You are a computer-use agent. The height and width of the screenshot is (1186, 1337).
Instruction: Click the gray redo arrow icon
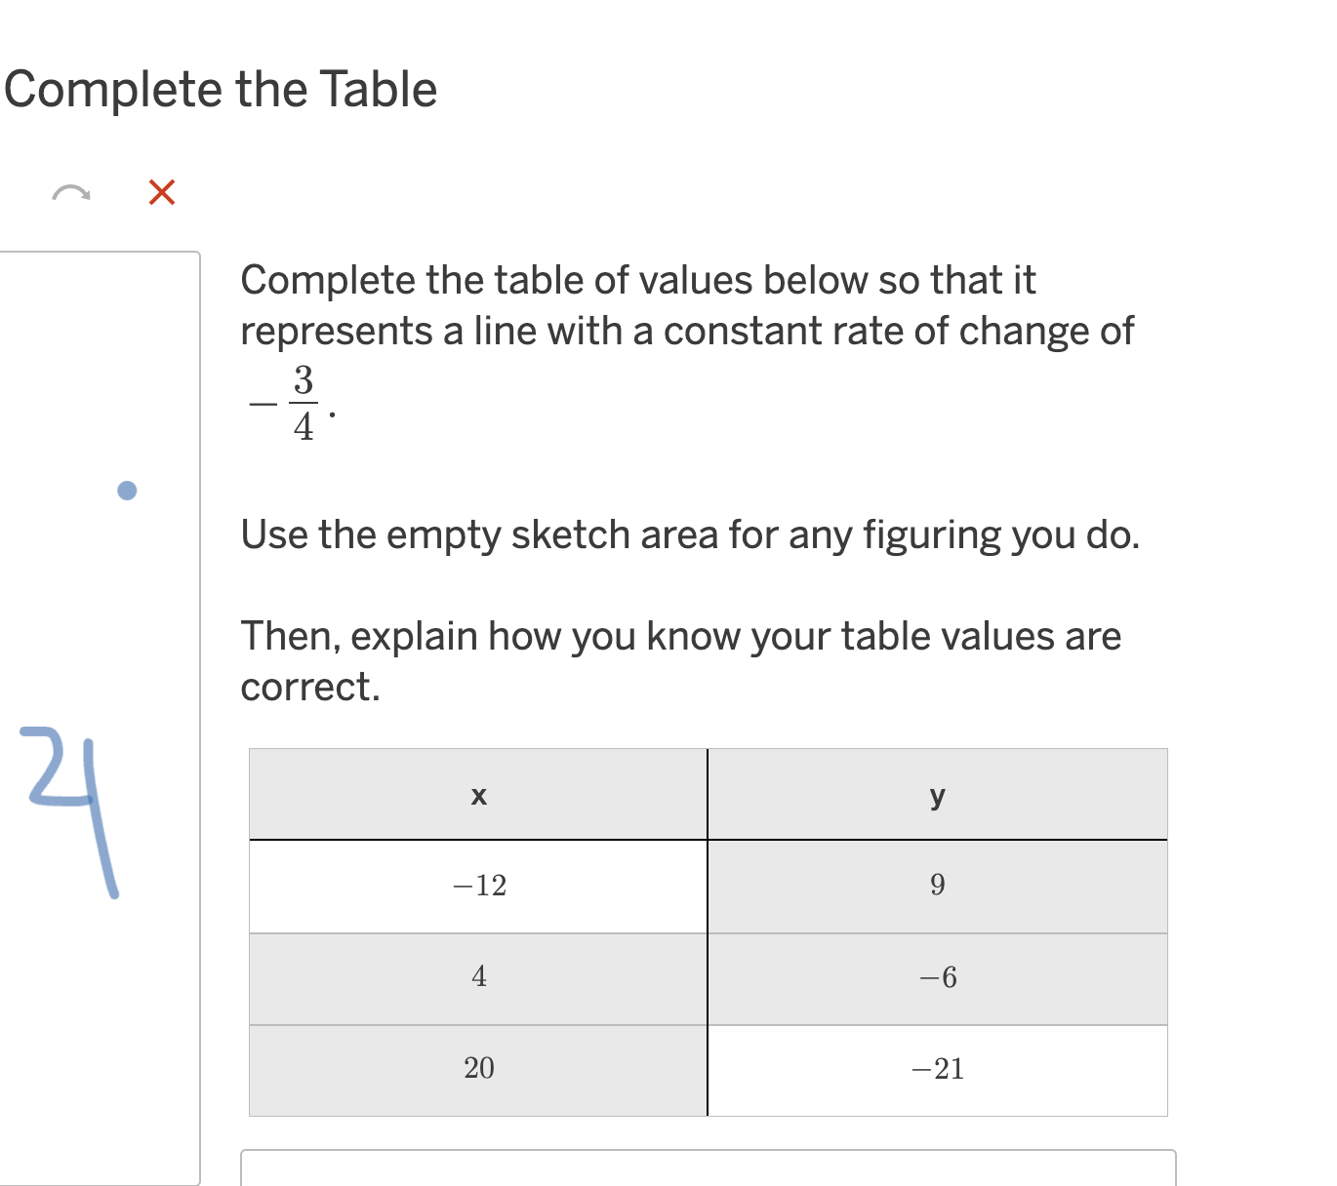tap(70, 192)
